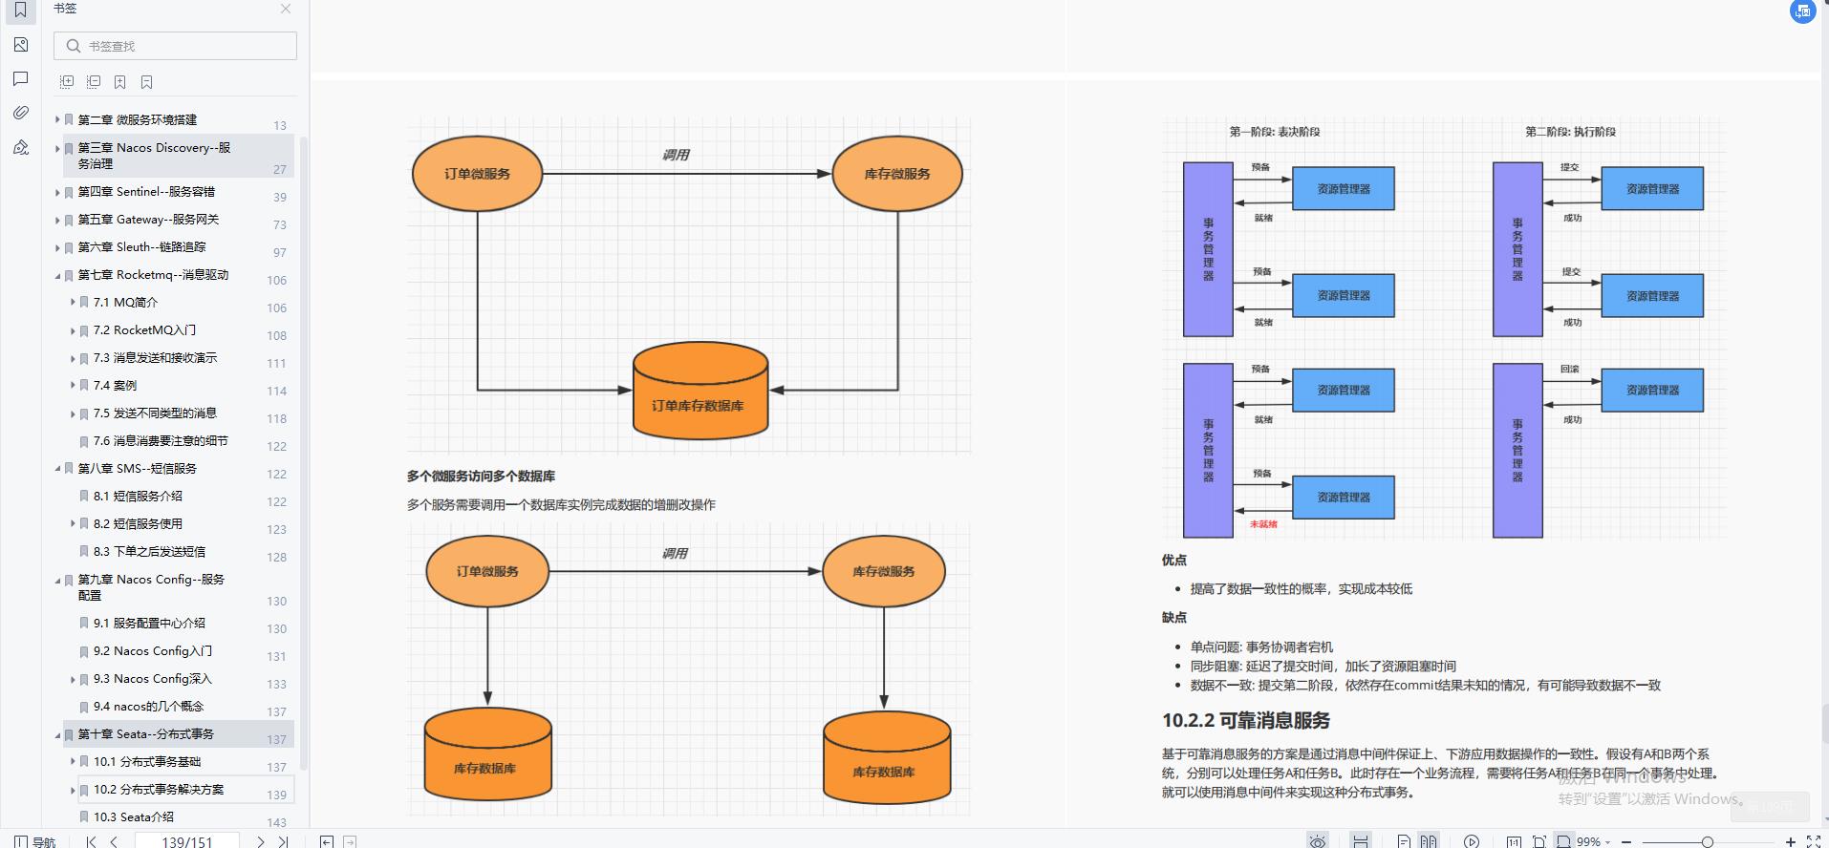Go to 9.2 Nacos Config入门 bookmark

tap(153, 651)
